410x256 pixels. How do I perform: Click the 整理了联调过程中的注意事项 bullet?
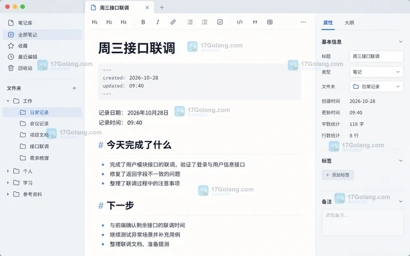pos(145,184)
